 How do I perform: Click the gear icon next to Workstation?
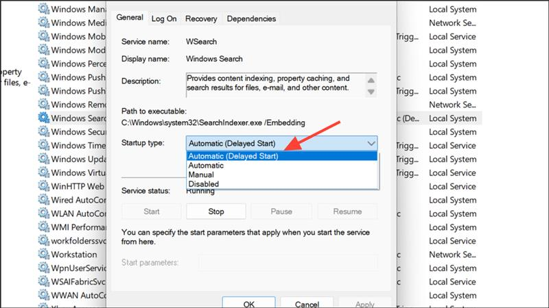click(x=44, y=254)
